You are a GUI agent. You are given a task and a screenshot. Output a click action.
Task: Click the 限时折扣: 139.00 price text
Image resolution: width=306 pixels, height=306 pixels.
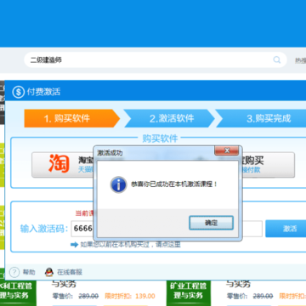[130, 296]
